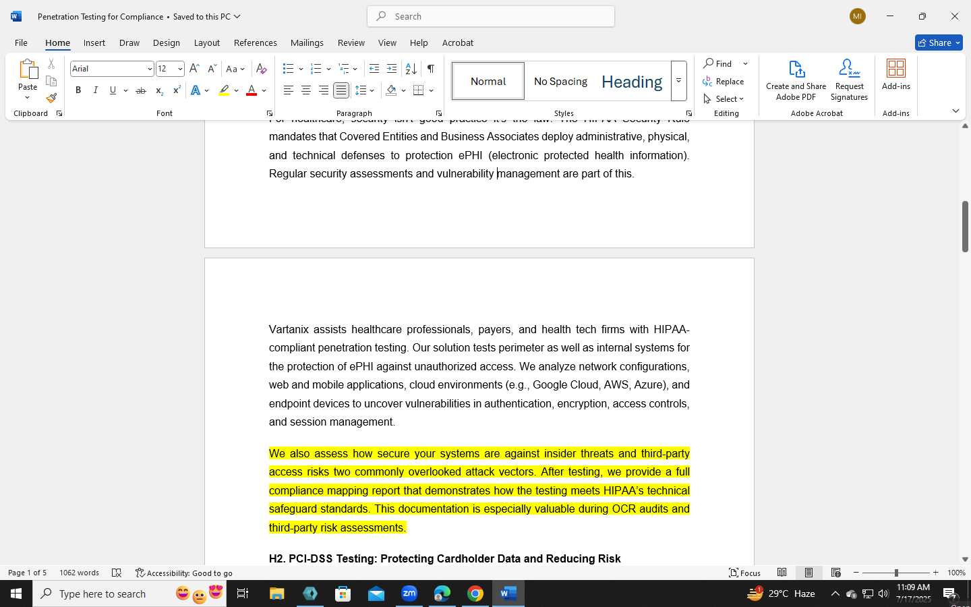The image size is (971, 607).
Task: Toggle underline formatting
Action: point(113,90)
